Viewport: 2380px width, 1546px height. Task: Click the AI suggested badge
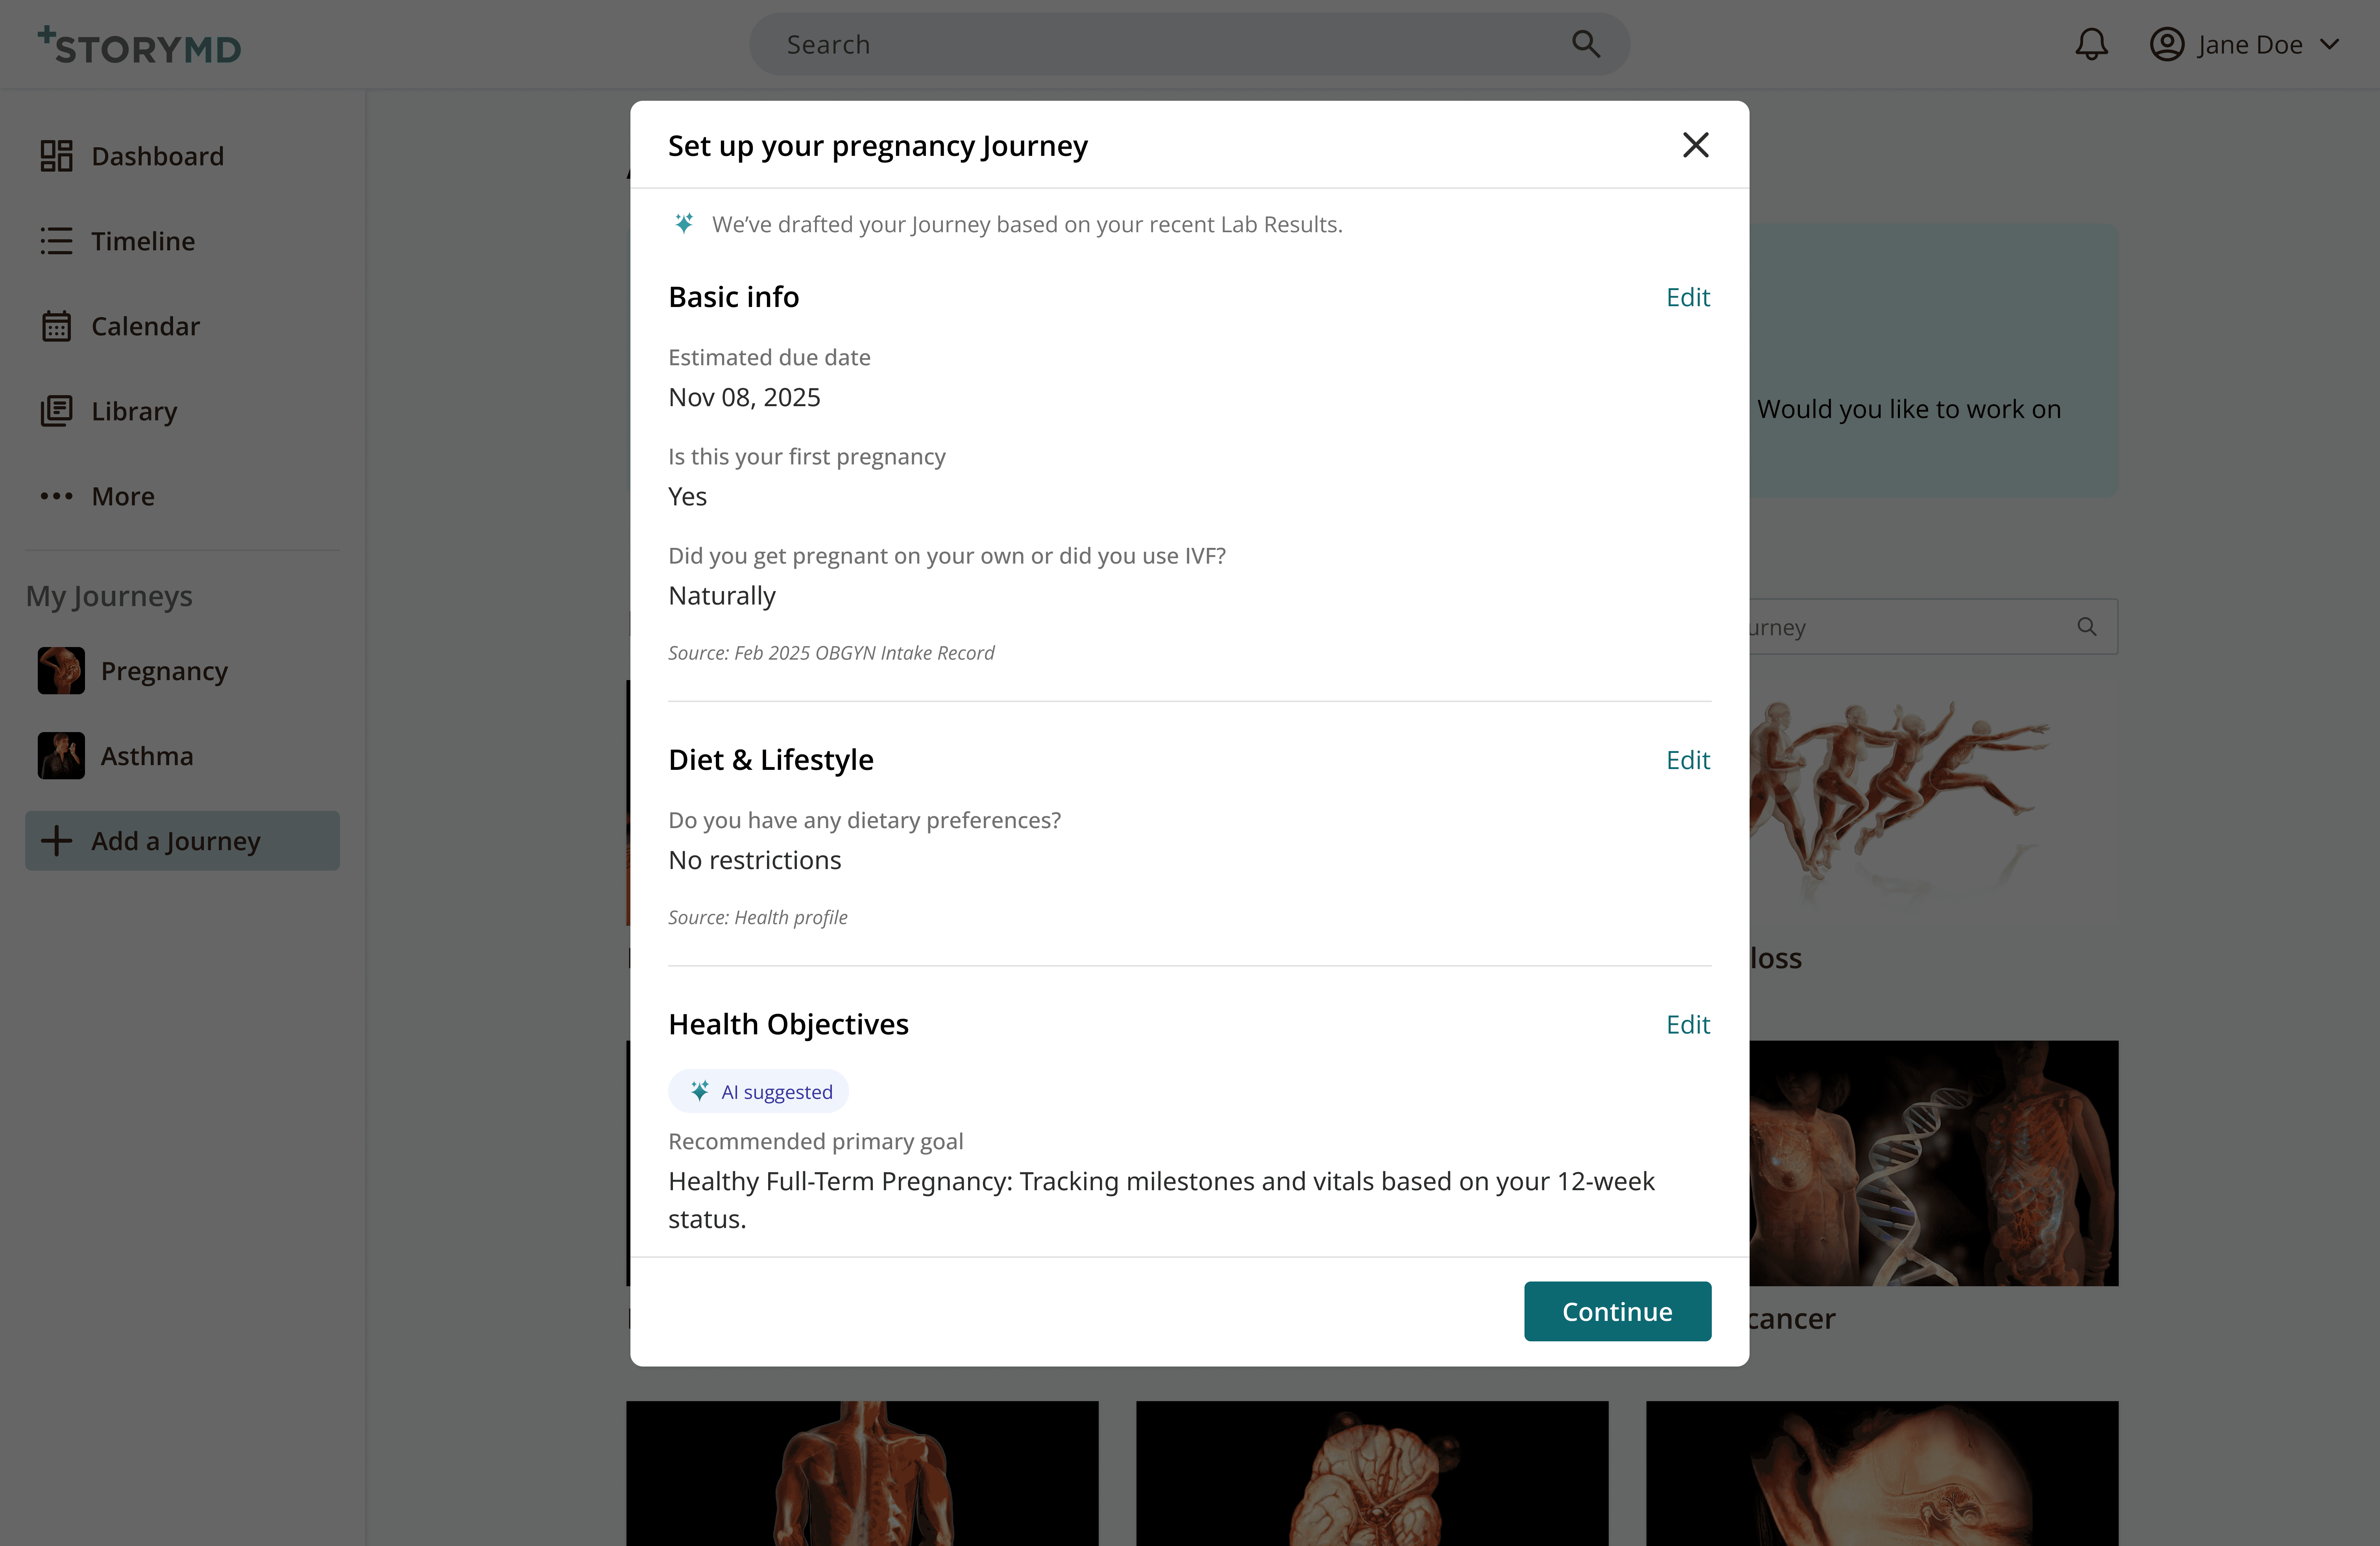[759, 1091]
